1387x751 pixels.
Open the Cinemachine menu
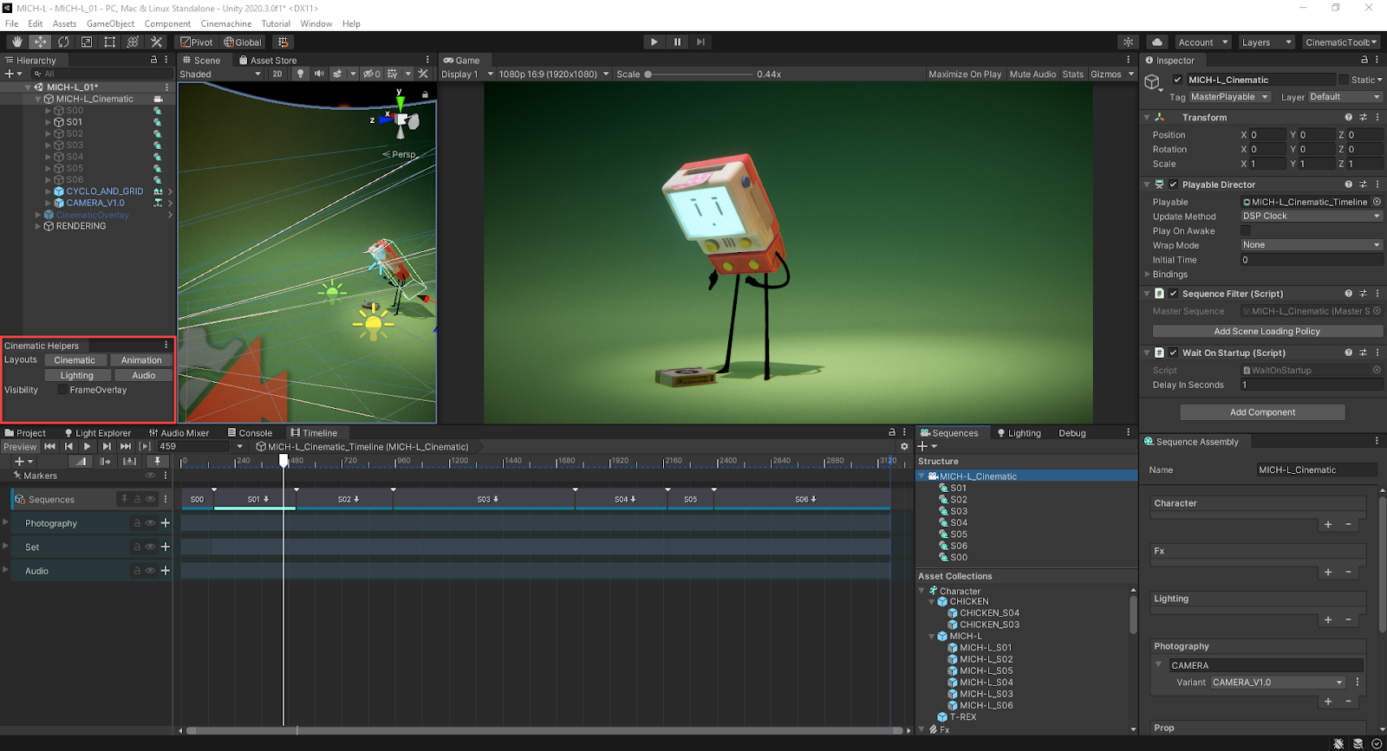tap(225, 23)
